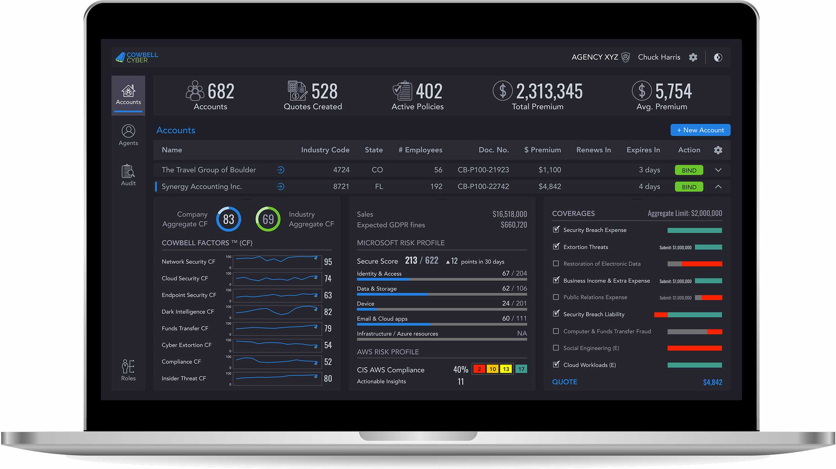Click the Active Policies clipboard icon
This screenshot has width=836, height=469.
[402, 91]
